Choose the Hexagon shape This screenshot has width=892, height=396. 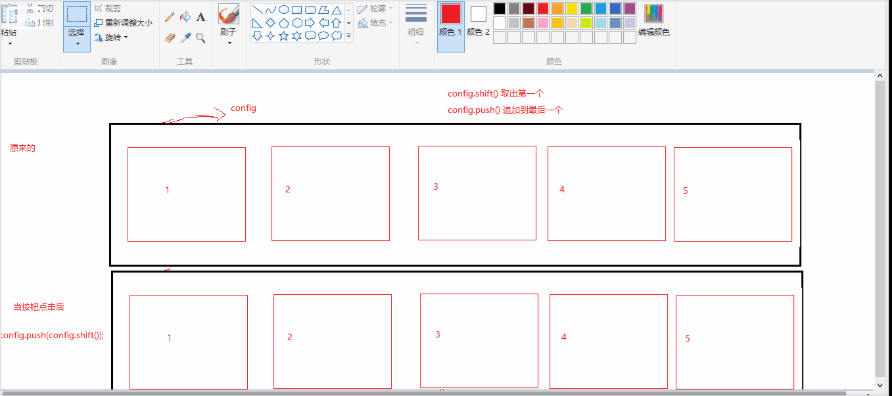click(297, 23)
